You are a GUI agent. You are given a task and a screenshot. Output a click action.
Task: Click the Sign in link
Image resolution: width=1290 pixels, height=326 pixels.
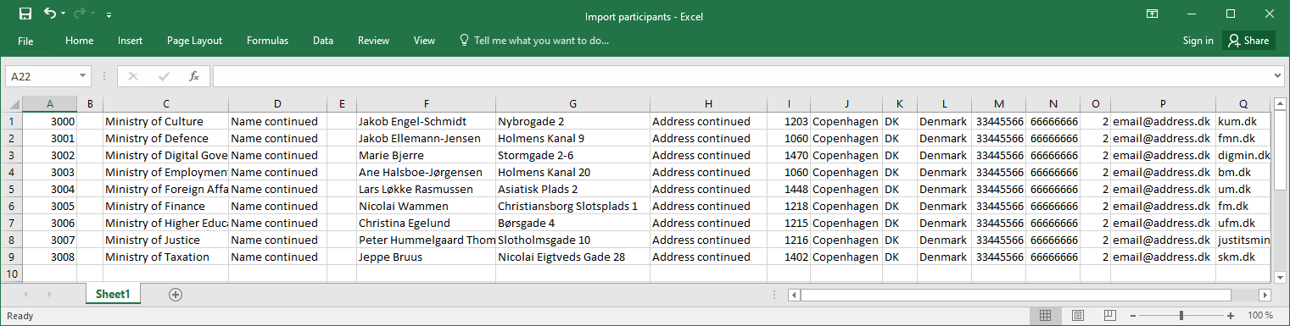[1198, 41]
